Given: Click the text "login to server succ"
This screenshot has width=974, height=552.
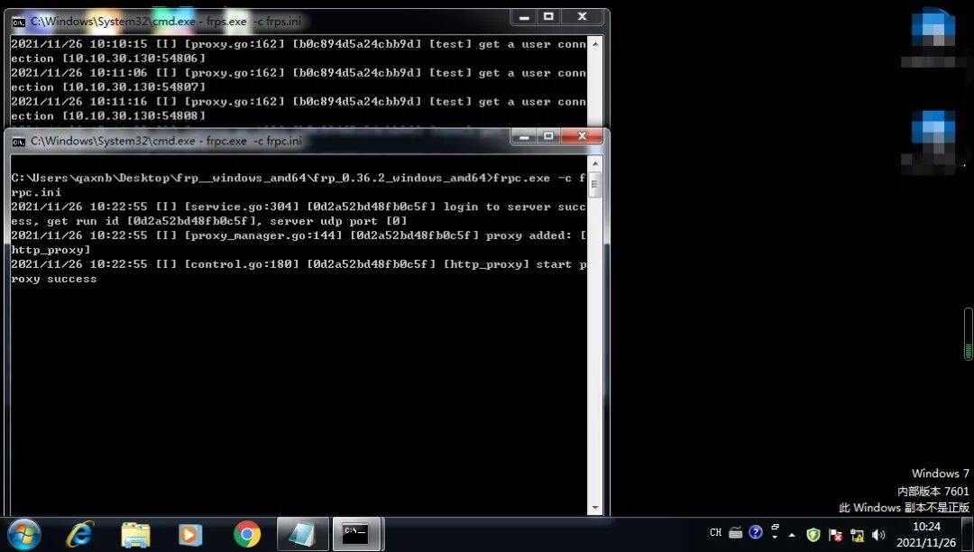Looking at the screenshot, I should (514, 207).
